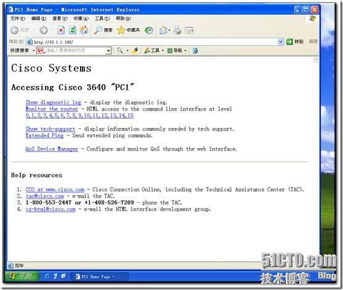Open the Home page icon
Viewport: 343px width, 290px height.
coord(84,30)
